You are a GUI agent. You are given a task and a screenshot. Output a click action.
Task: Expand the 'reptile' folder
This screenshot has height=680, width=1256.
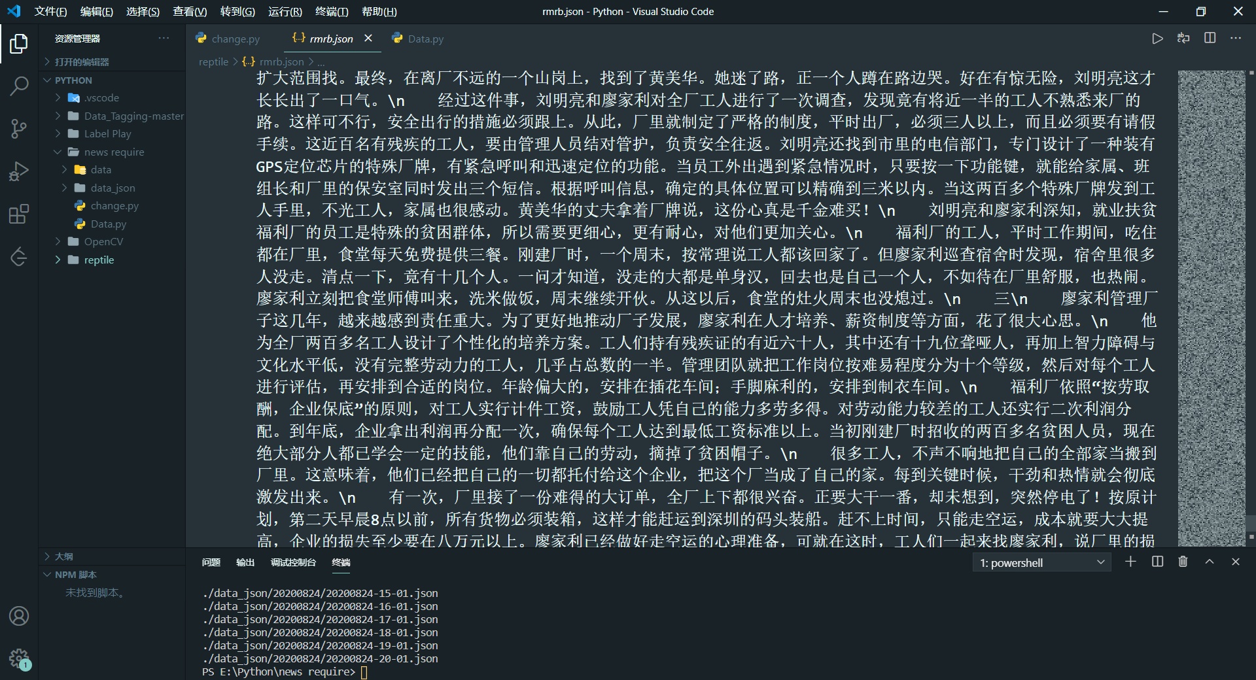98,260
